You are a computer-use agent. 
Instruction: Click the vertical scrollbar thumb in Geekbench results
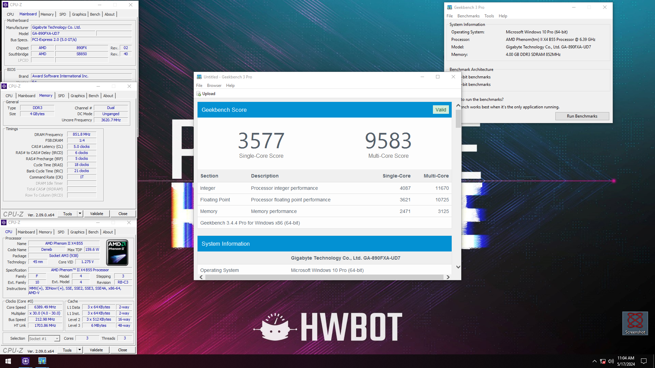(458, 119)
